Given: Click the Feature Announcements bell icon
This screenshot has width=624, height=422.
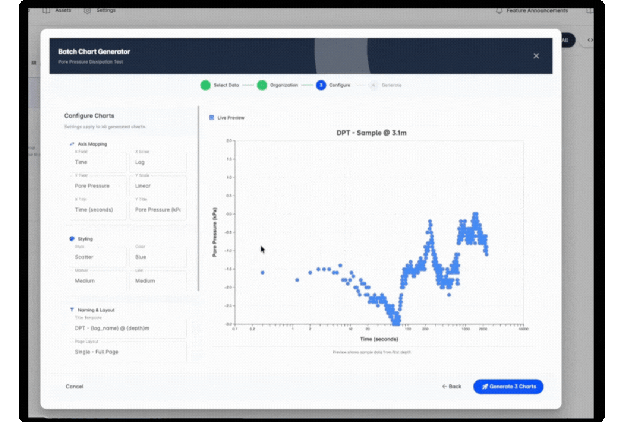Looking at the screenshot, I should point(498,10).
